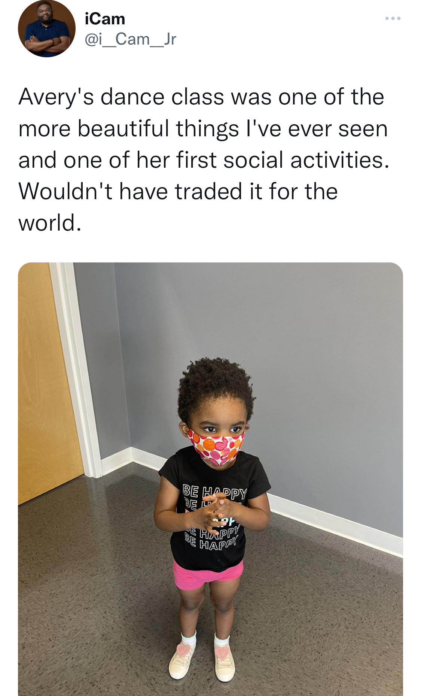This screenshot has width=421, height=696.
Task: Visit the iCam display name link
Action: [x=105, y=19]
